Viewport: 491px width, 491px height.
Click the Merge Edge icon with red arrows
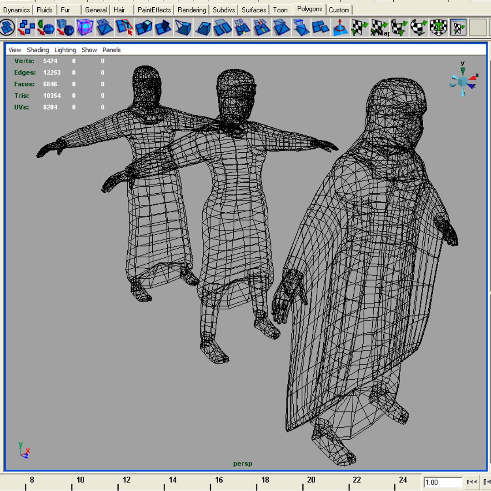(x=261, y=27)
